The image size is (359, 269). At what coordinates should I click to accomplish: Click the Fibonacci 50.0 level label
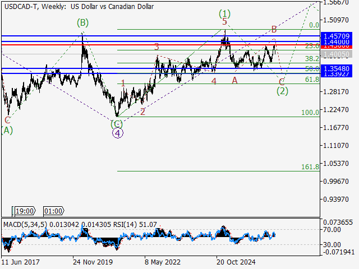312,68
